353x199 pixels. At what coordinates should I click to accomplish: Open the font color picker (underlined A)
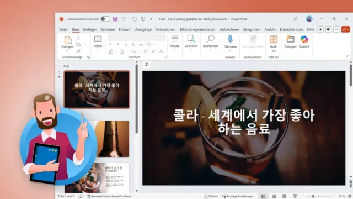pos(122,51)
